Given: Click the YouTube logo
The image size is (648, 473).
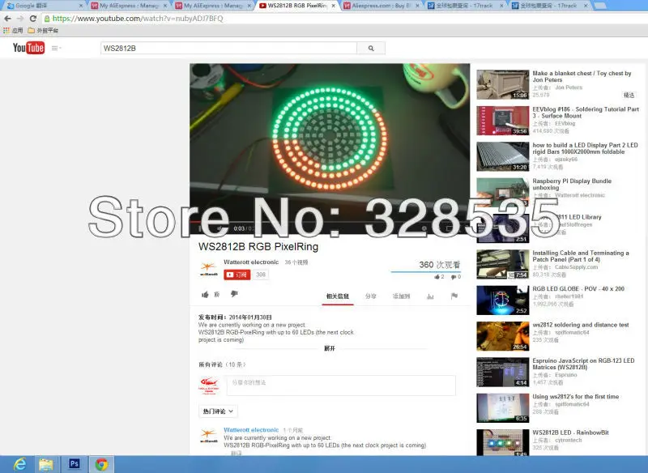Looking at the screenshot, I should (28, 48).
